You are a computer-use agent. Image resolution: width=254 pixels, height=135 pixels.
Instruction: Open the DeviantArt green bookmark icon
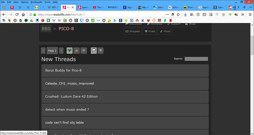click(x=165, y=20)
